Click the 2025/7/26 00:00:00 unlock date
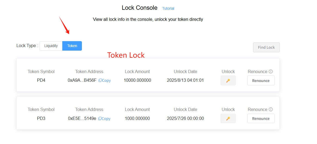 185,119
